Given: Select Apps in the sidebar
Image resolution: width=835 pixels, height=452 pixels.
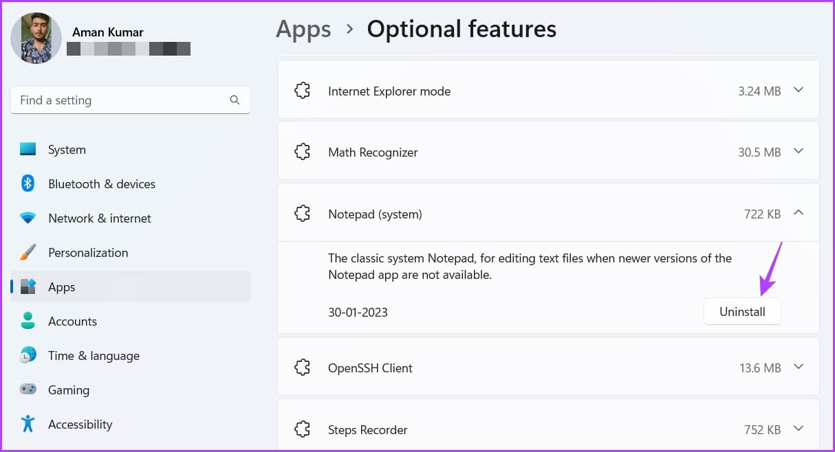Looking at the screenshot, I should click(x=131, y=286).
